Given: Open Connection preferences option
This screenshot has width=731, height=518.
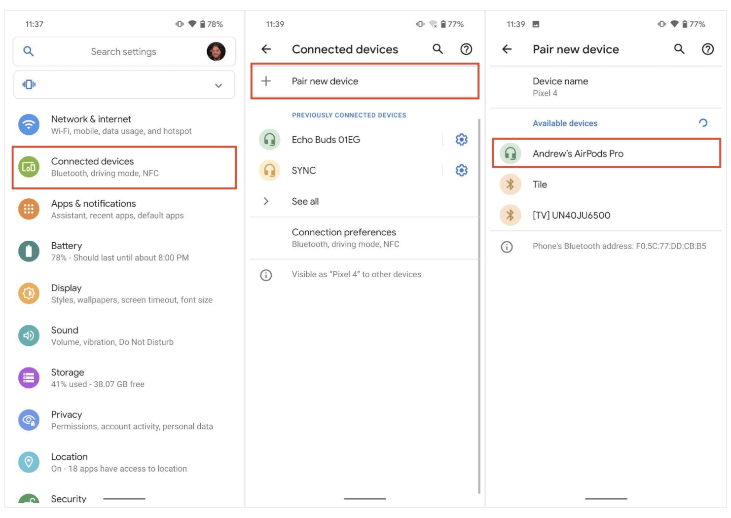Looking at the screenshot, I should [x=344, y=237].
